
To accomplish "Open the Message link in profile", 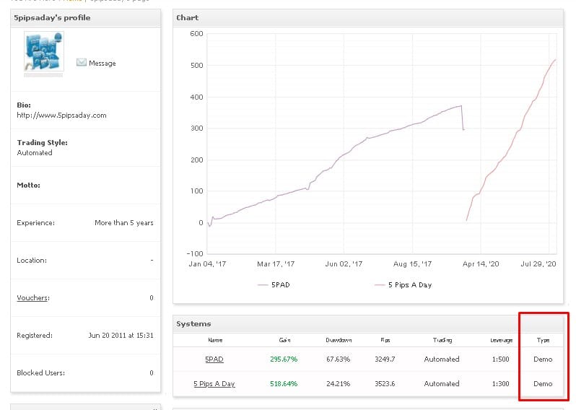I will (x=102, y=64).
